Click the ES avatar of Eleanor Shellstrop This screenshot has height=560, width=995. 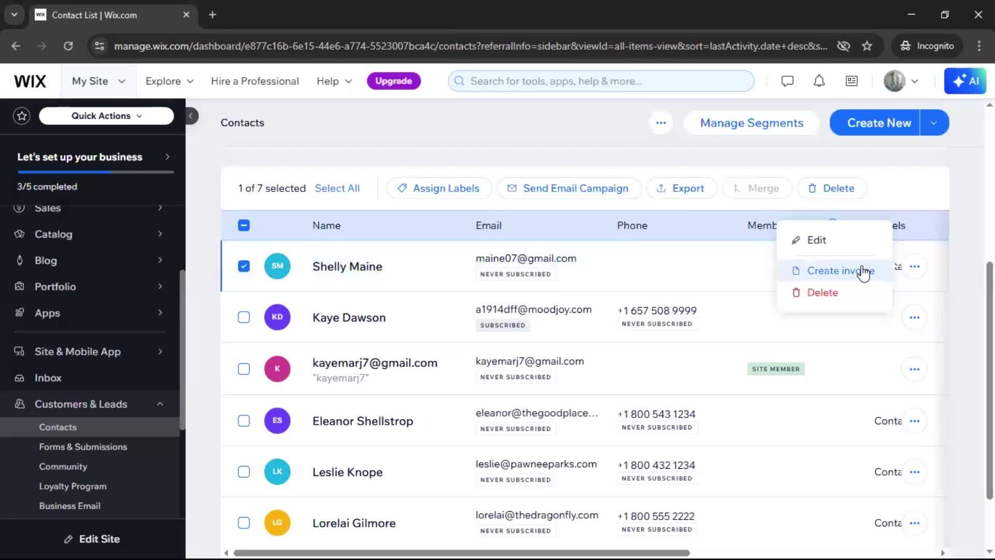[x=277, y=421]
